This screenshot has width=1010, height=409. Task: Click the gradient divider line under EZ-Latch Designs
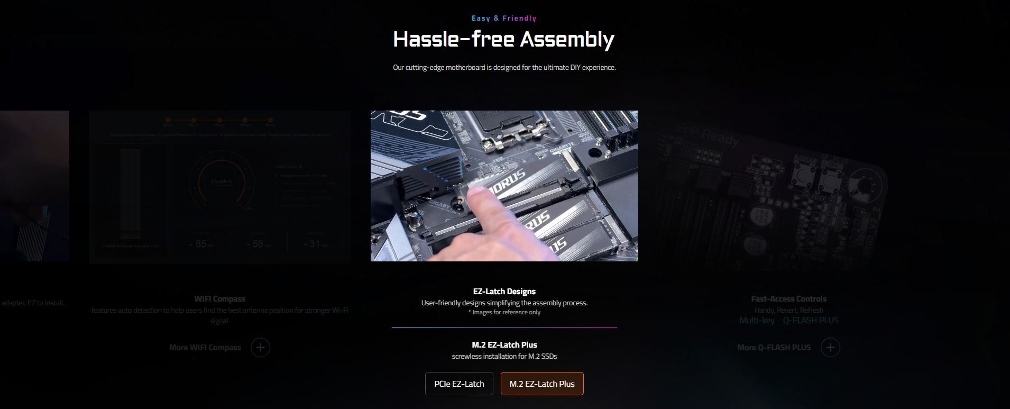(x=504, y=328)
